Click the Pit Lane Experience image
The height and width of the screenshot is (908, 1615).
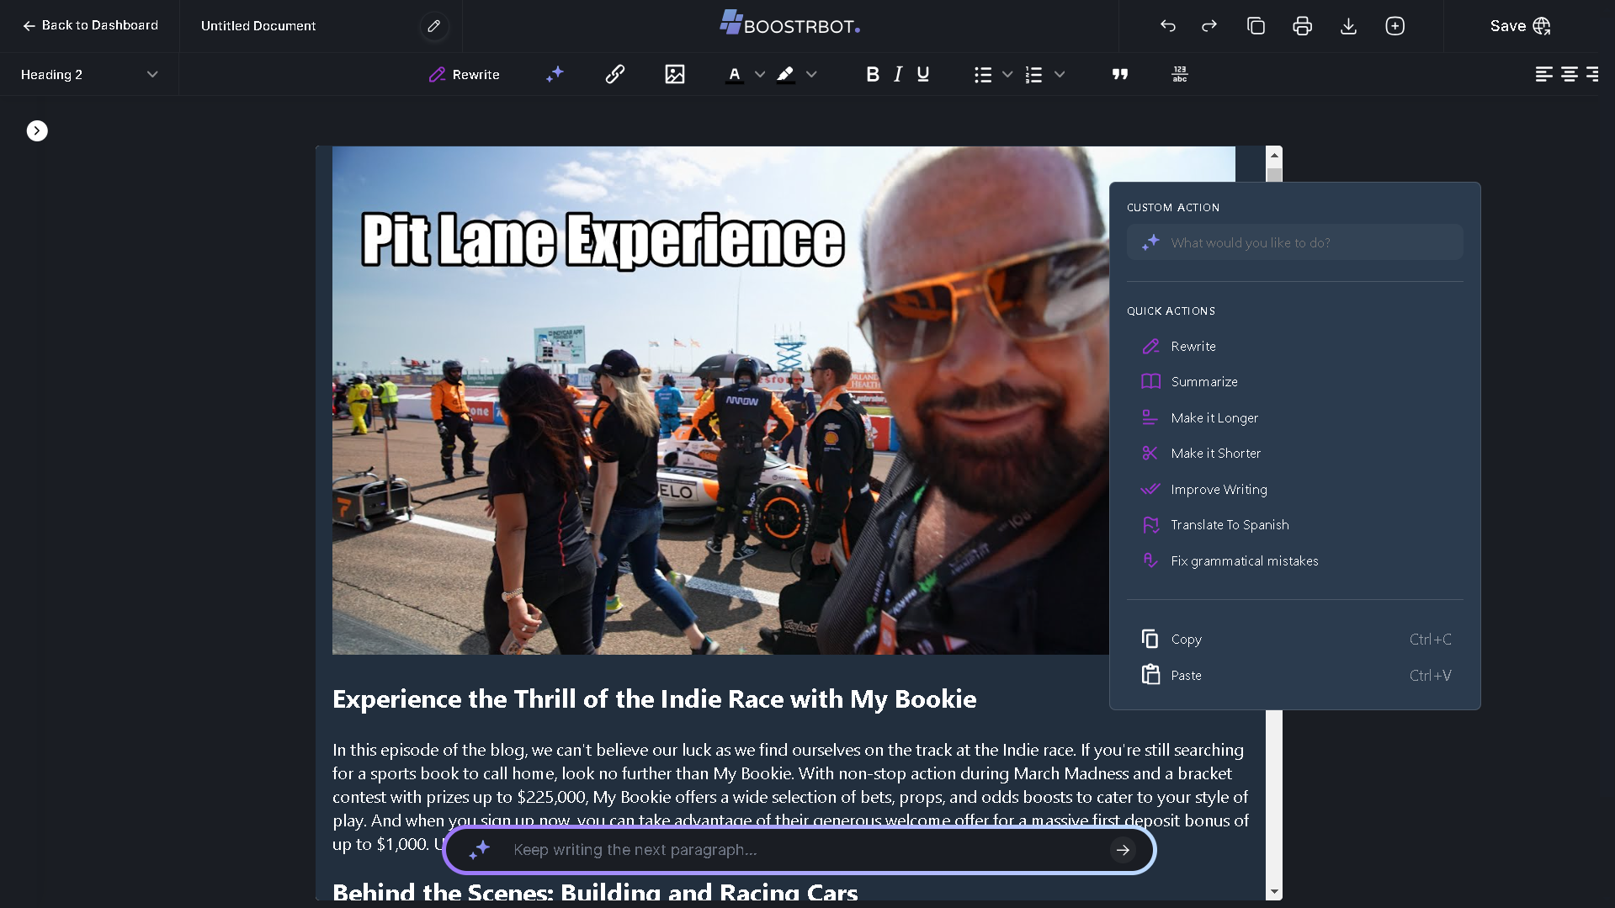pyautogui.click(x=720, y=401)
